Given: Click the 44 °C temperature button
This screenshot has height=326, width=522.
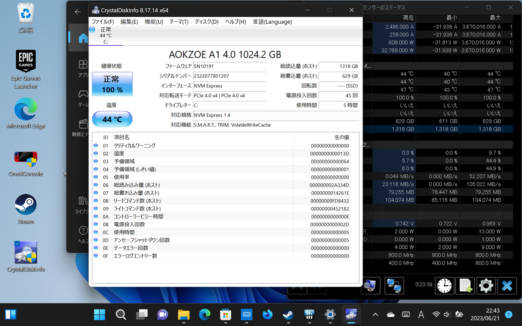Looking at the screenshot, I should 112,119.
